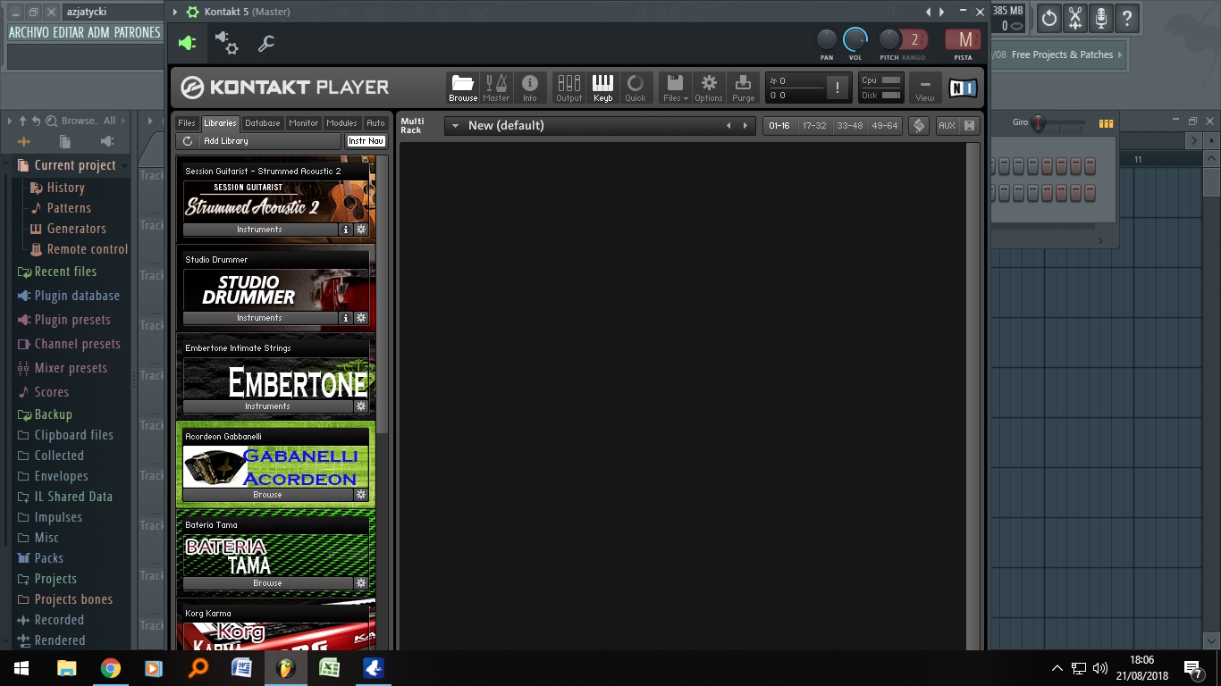The height and width of the screenshot is (686, 1221).
Task: Show all browser items waveform icon
Action: (24, 141)
